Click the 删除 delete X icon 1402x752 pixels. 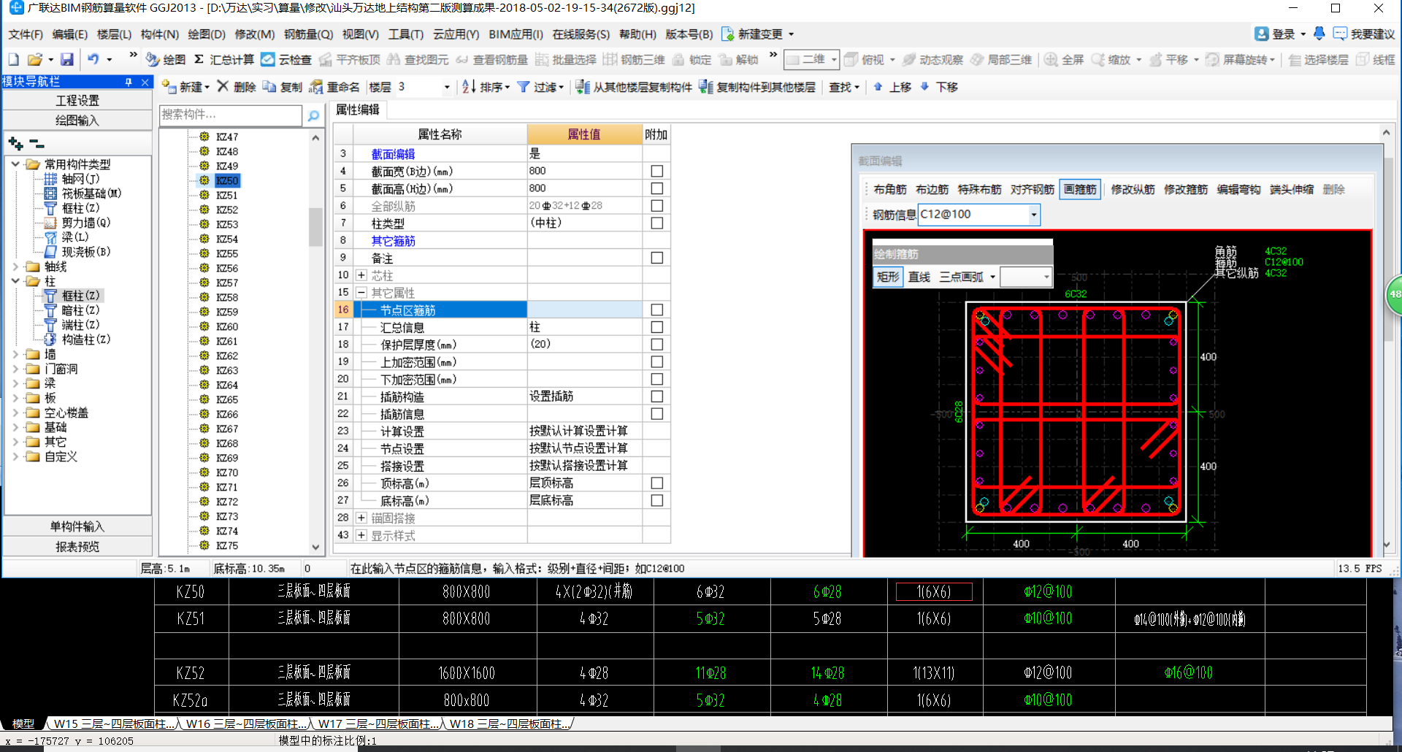(223, 86)
